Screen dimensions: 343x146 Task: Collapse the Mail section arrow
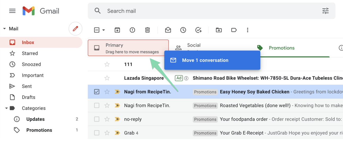4,29
